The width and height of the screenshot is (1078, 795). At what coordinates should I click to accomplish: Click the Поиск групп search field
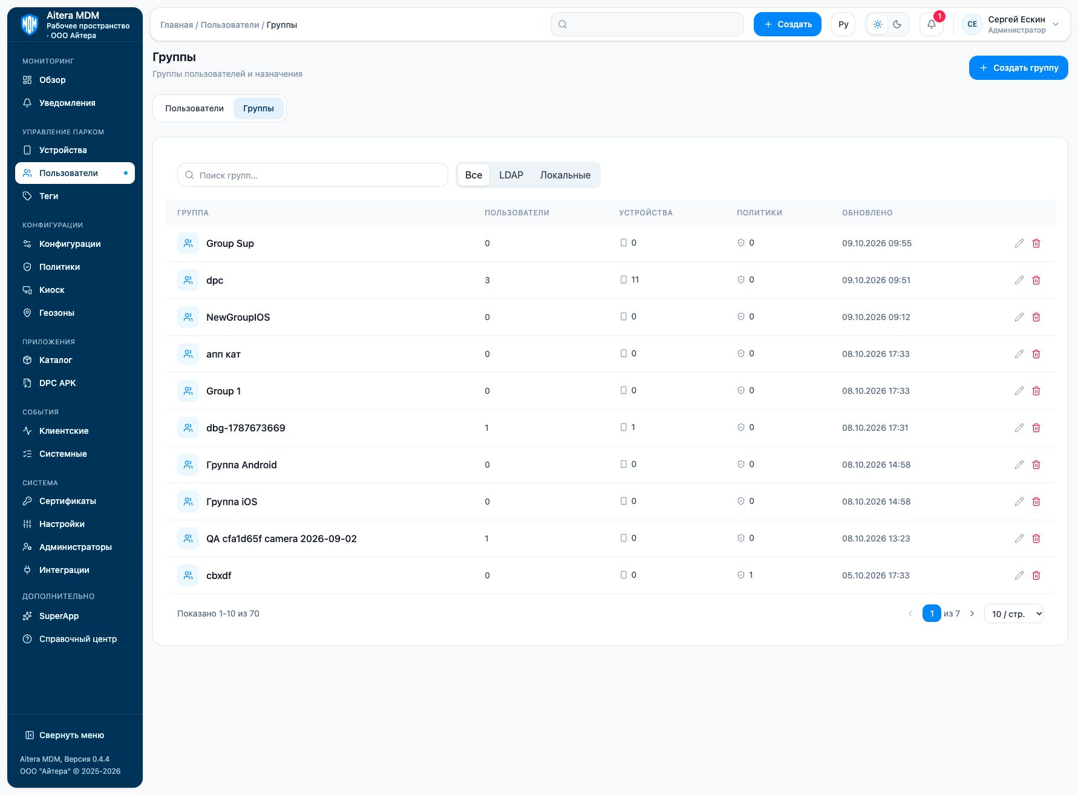coord(313,175)
